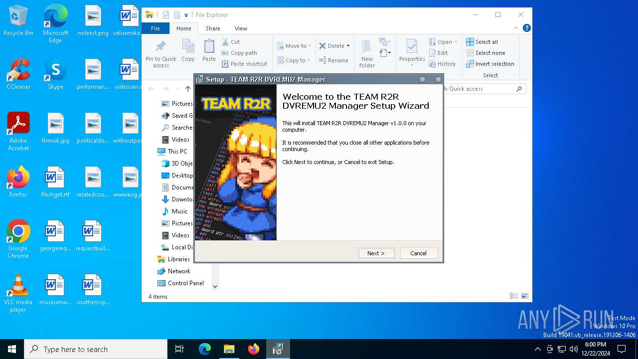638x359 pixels.
Task: Select noleast.png desktop file
Action: click(93, 21)
